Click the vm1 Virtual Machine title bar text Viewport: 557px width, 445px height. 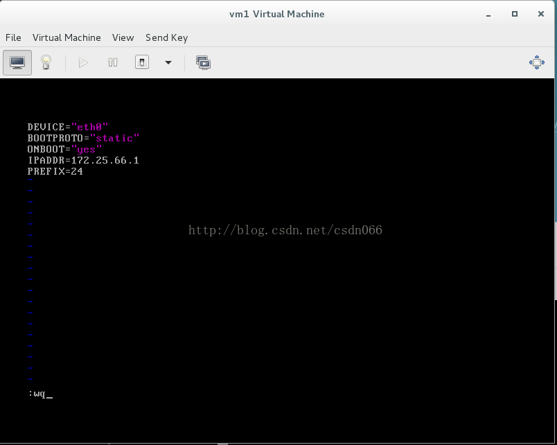coord(276,15)
